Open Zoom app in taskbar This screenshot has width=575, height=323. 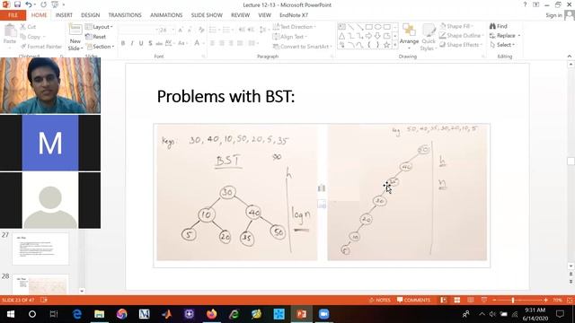click(323, 314)
